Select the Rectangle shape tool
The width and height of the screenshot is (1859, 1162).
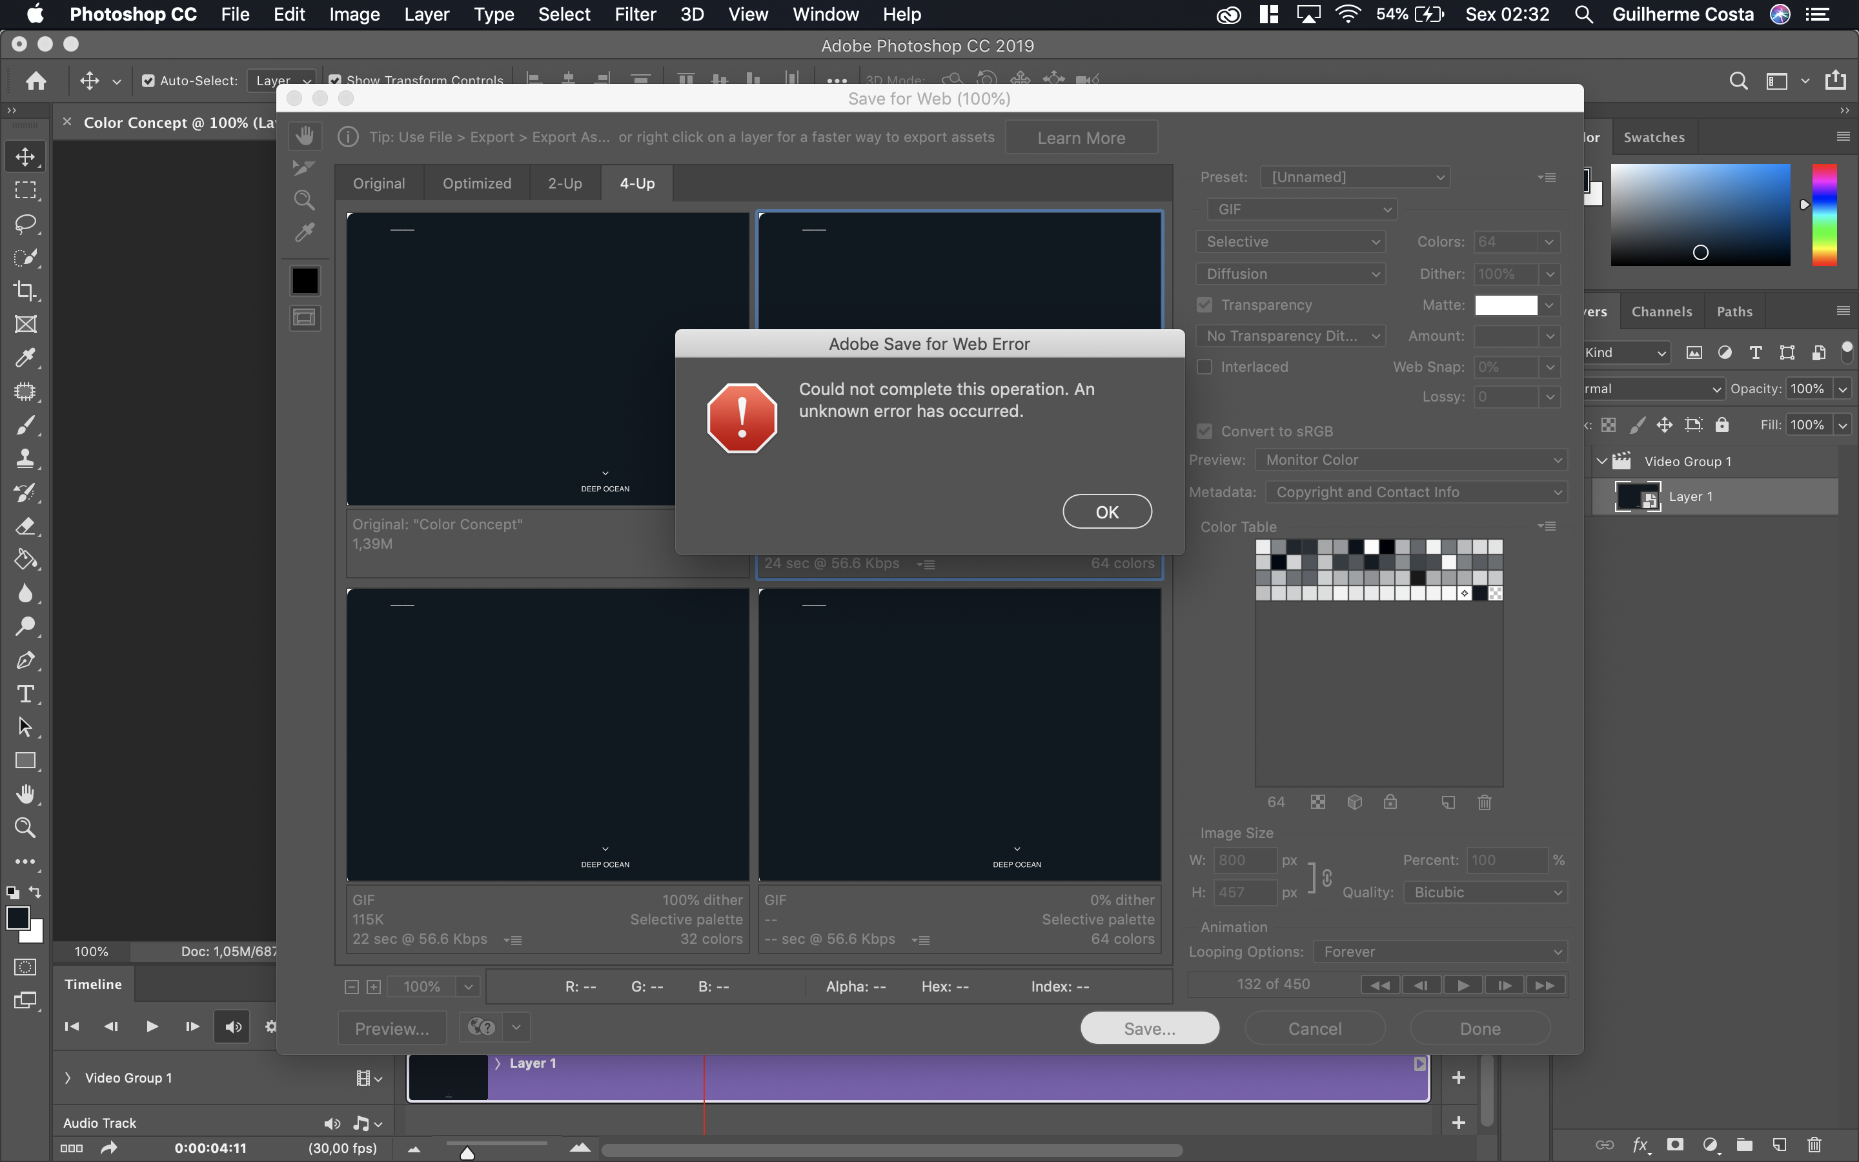coord(25,761)
